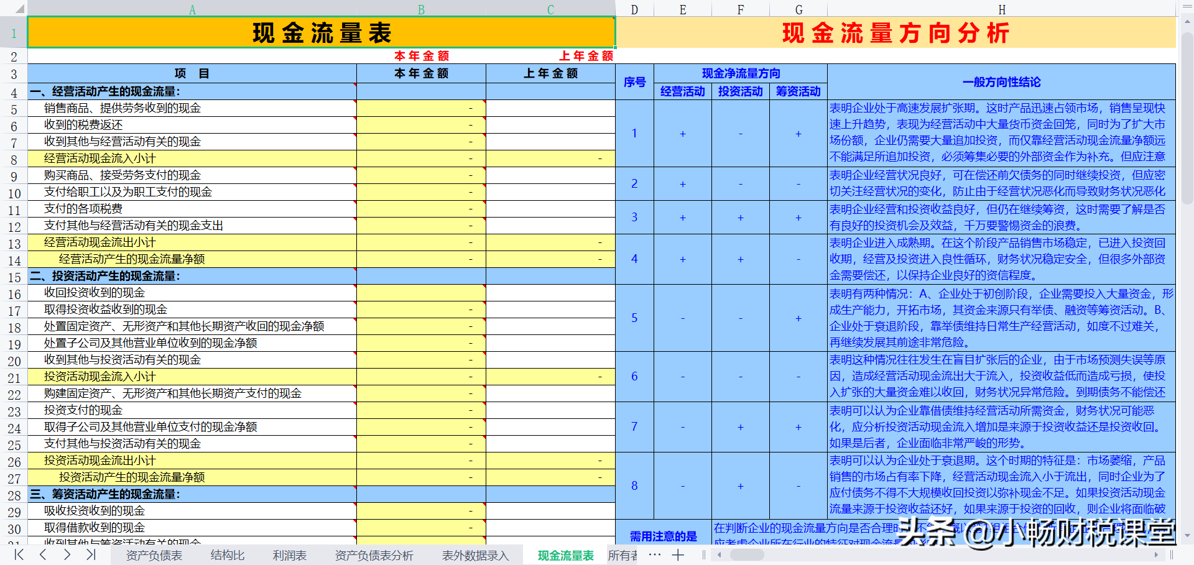Open the more sheets ellipsis menu

click(x=655, y=554)
